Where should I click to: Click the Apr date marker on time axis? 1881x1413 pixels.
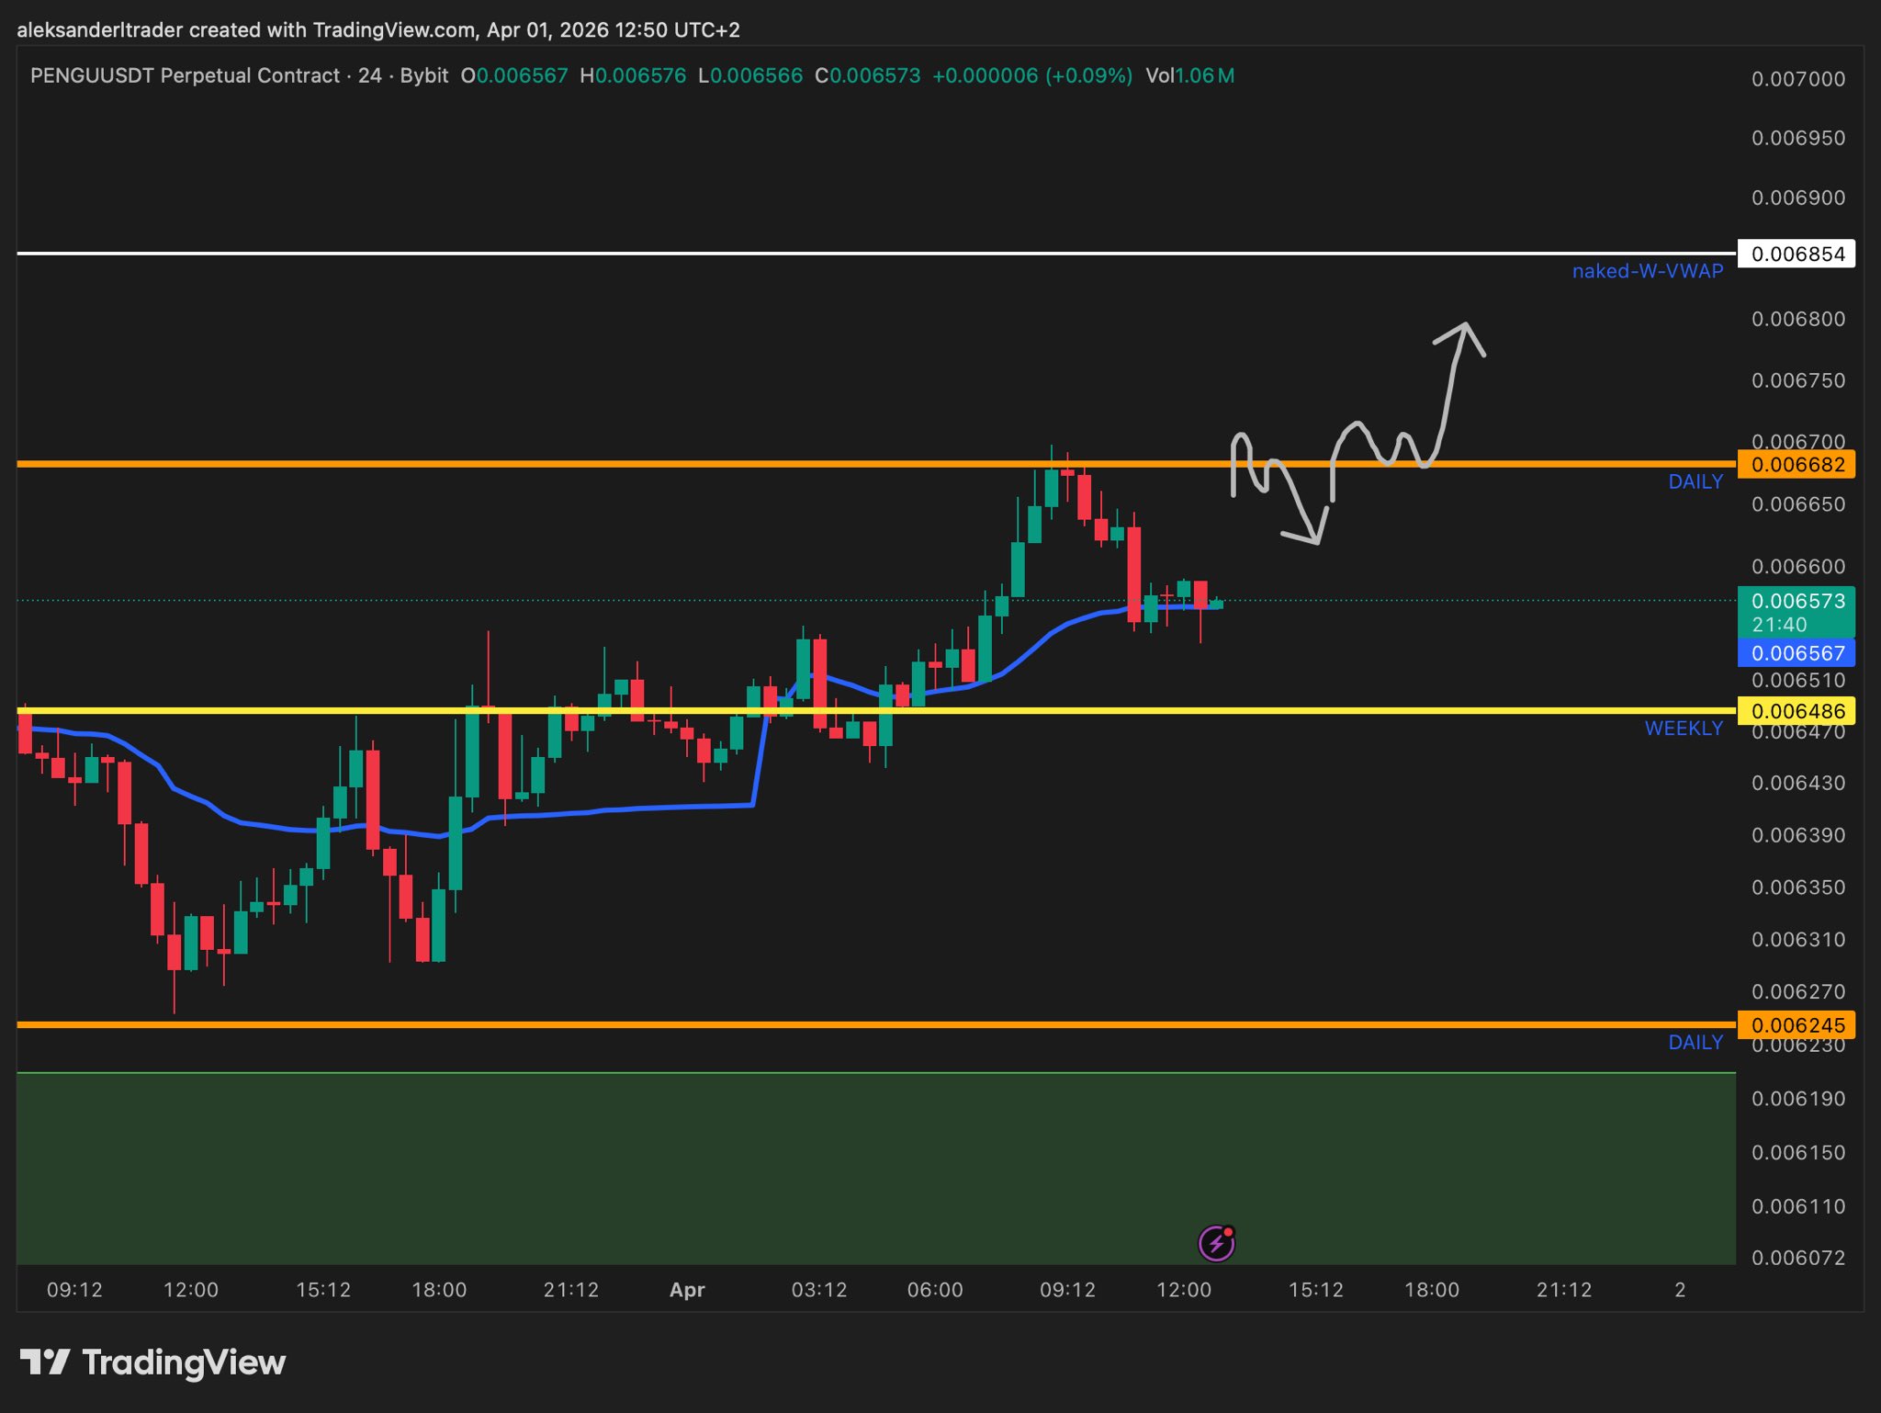pyautogui.click(x=687, y=1289)
